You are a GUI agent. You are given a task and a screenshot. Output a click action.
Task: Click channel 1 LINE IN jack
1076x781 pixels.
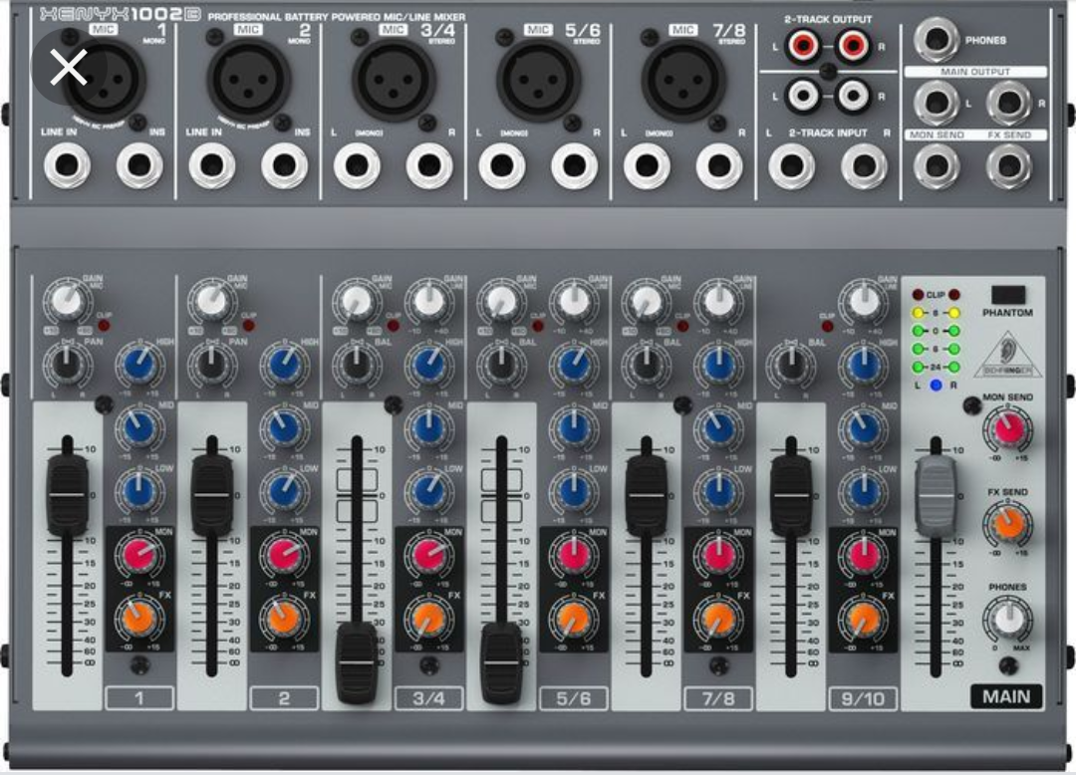[x=68, y=165]
